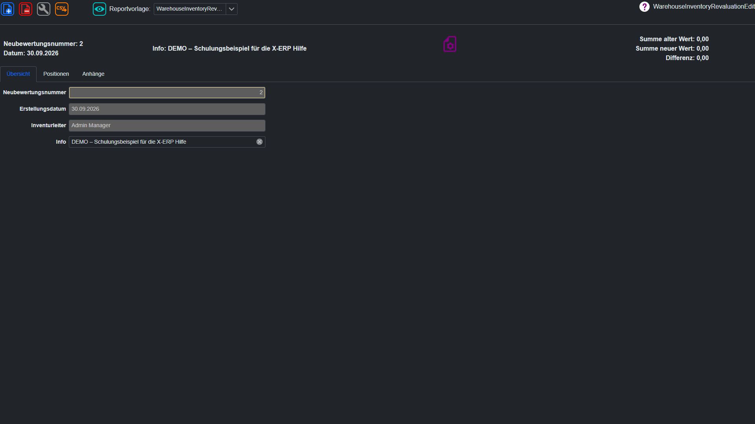Clear the Info field with the X button
The height and width of the screenshot is (424, 755).
[260, 142]
